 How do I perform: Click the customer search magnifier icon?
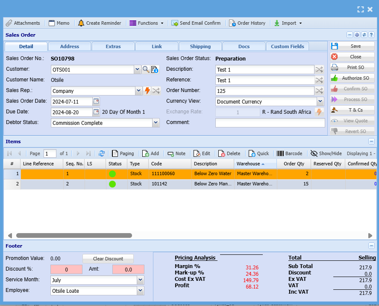tap(146, 69)
